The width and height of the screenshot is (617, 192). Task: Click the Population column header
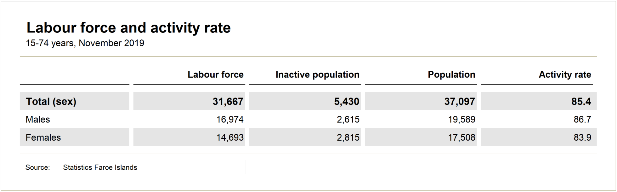pos(451,75)
